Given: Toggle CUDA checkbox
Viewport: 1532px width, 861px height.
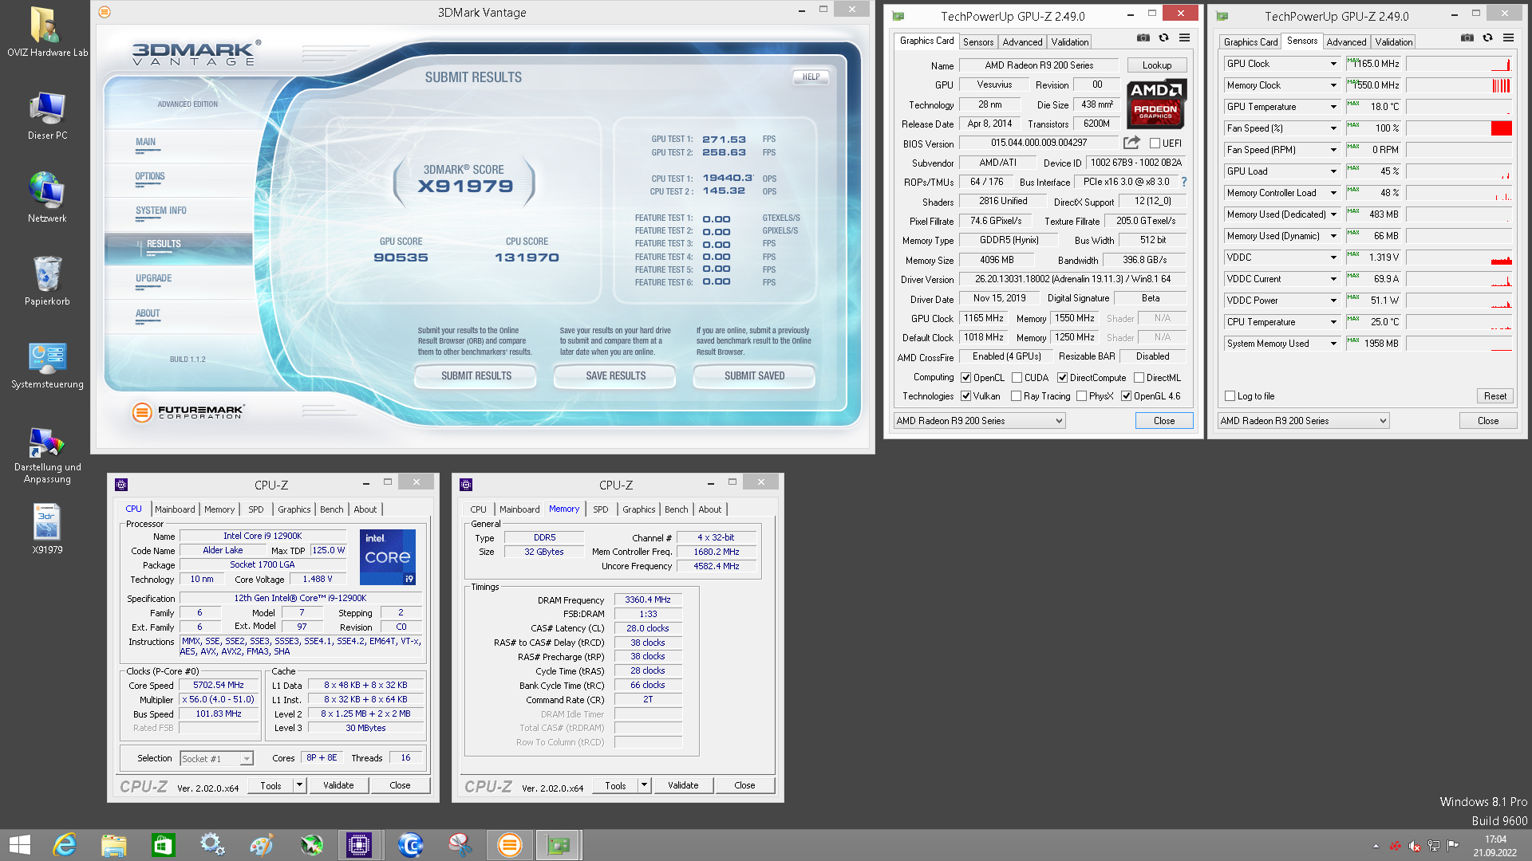Looking at the screenshot, I should click(x=1017, y=378).
